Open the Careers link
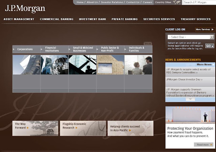Image resolution: width=216 pixels, height=152 pixels. coord(147,2)
